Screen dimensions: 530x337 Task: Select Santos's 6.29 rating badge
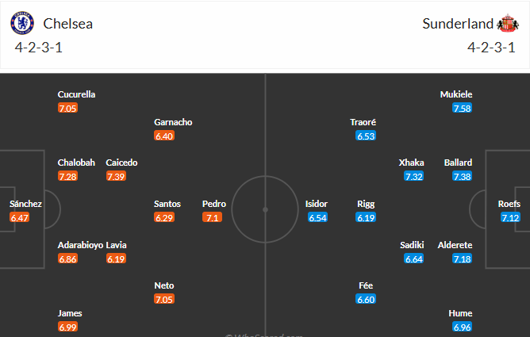coord(164,217)
